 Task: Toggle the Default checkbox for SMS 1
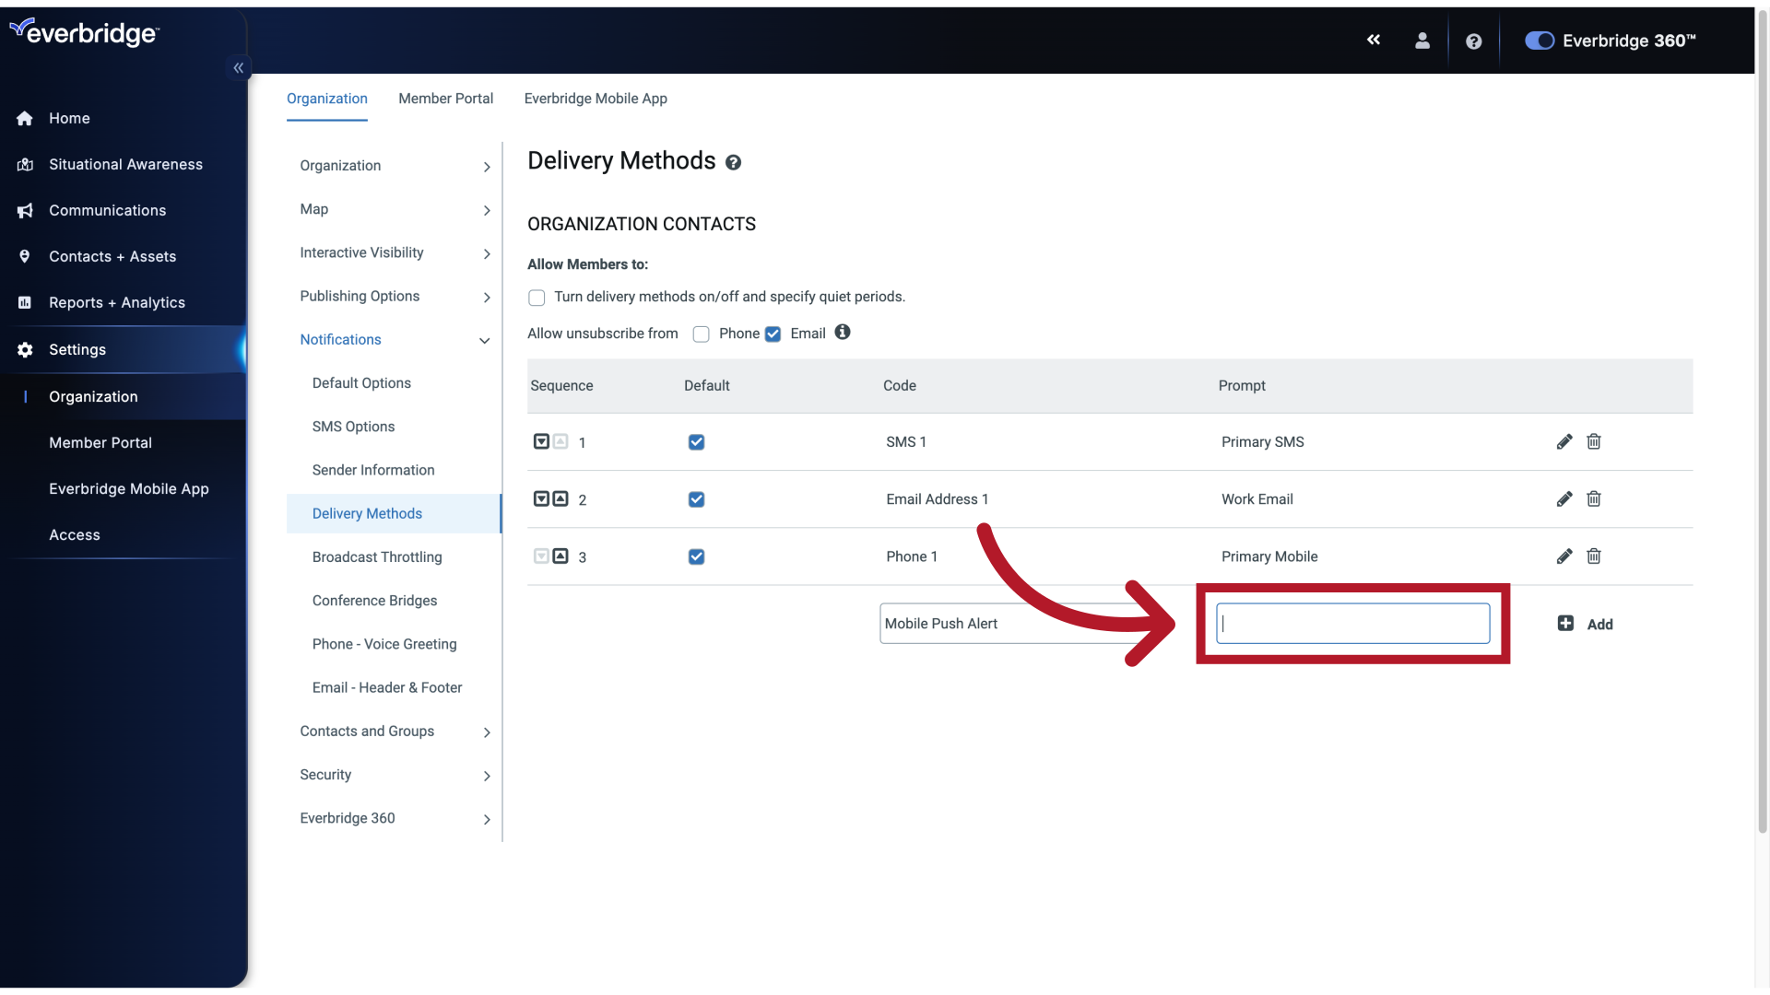pos(697,441)
